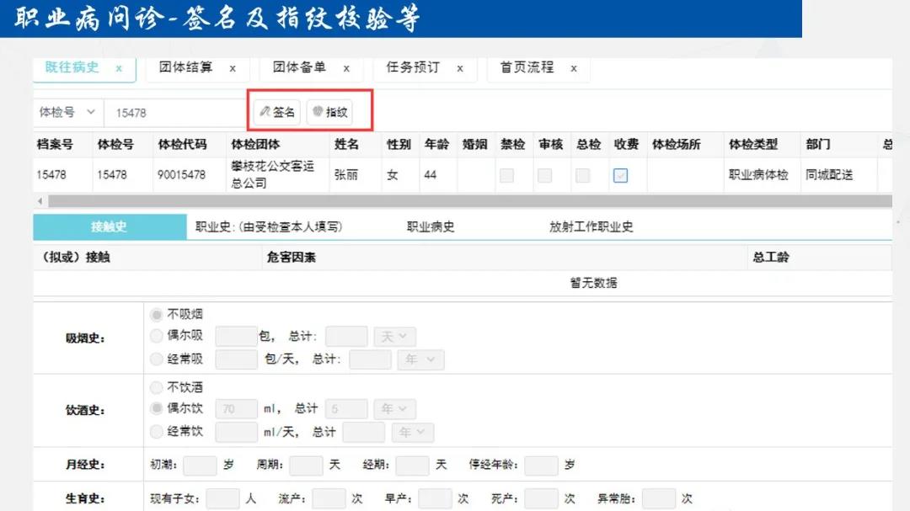Screen dimensions: 910x511
Task: Click the 停经年龄 input field
Action: tap(541, 466)
